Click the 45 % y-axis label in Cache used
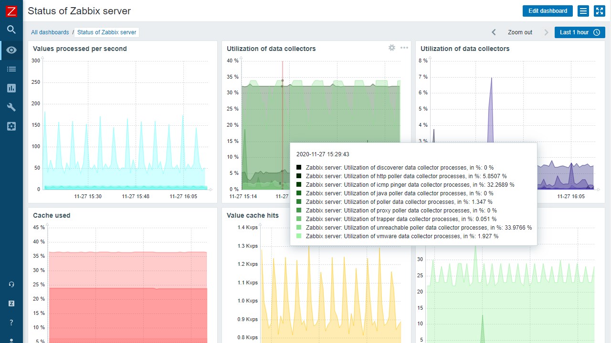Screen dimensions: 611x343 click(x=39, y=227)
